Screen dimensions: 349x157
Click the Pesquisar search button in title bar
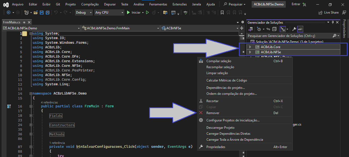[x=234, y=4]
